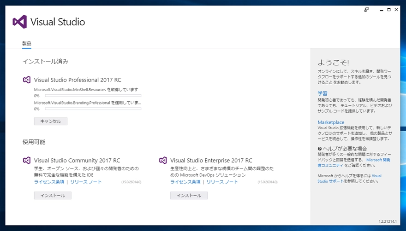The image size is (406, 231).
Task: Install Visual Studio Enterprise 2017 RC
Action: click(189, 196)
